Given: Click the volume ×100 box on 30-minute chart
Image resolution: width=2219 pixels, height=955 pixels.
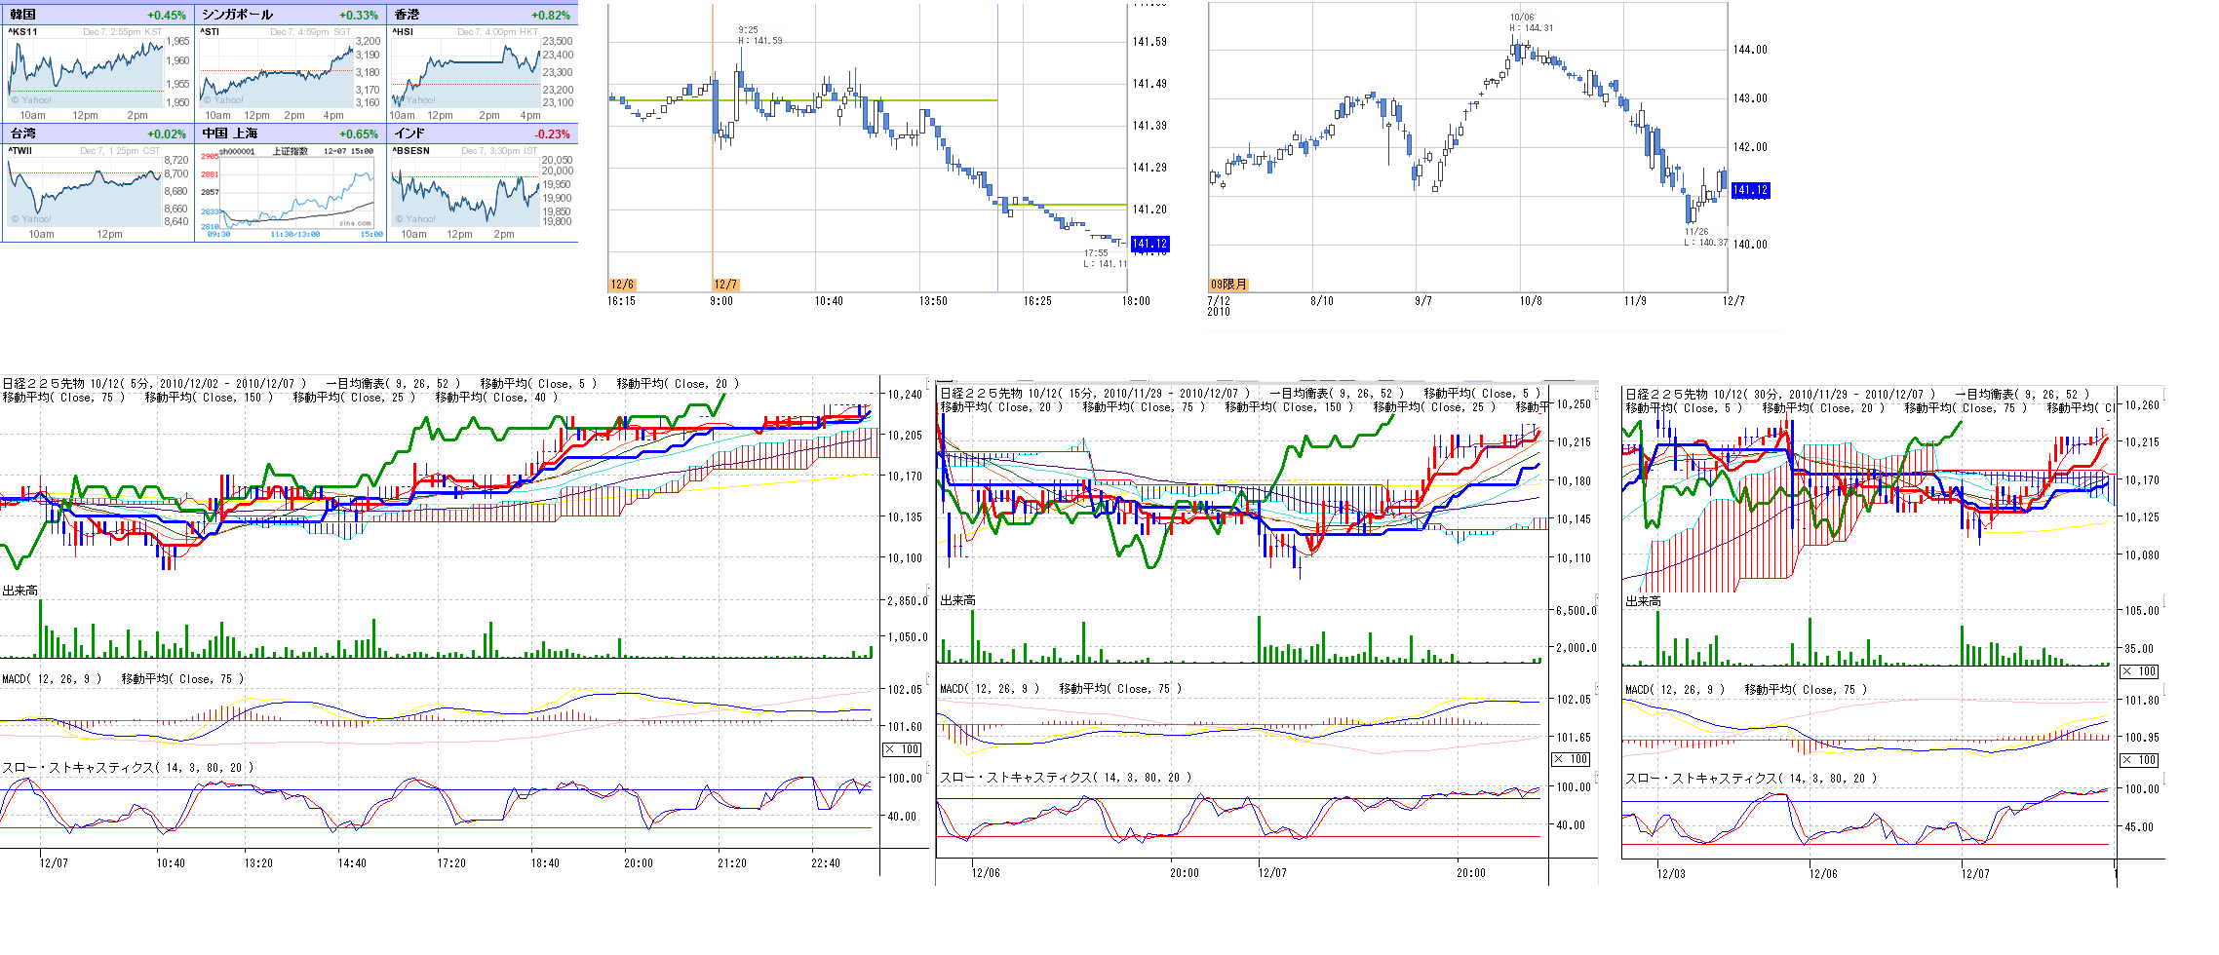Looking at the screenshot, I should (x=2139, y=671).
